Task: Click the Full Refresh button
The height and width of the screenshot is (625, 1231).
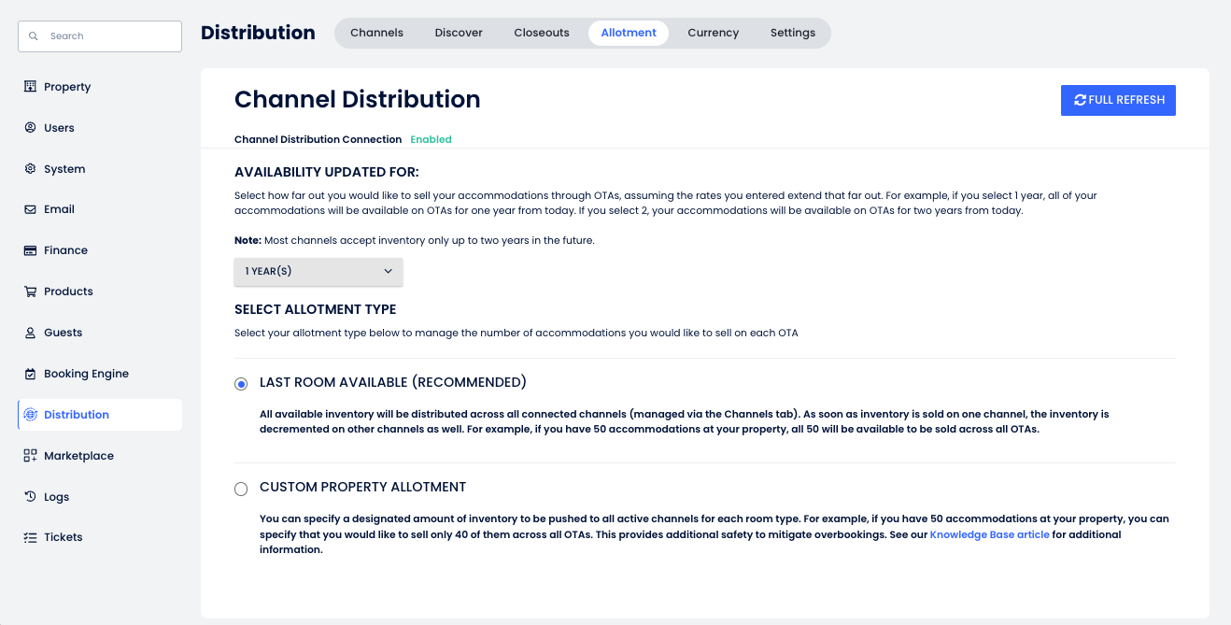Action: pyautogui.click(x=1118, y=100)
